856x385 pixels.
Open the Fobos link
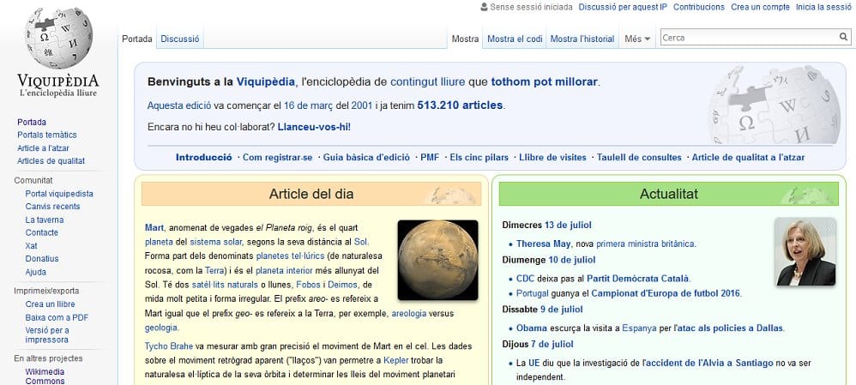click(308, 285)
